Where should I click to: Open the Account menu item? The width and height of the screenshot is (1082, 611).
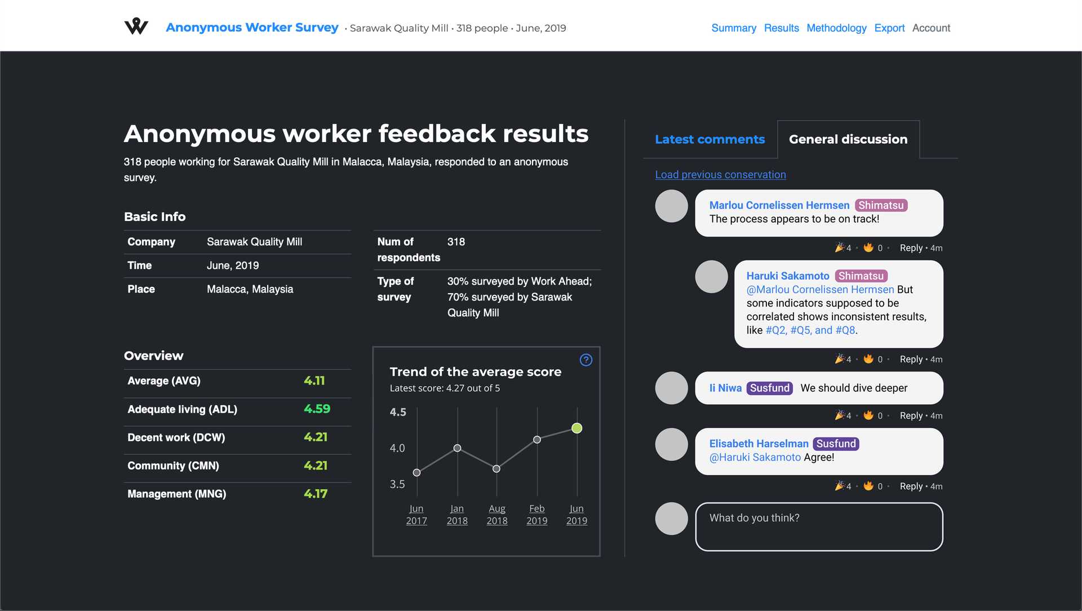click(931, 28)
